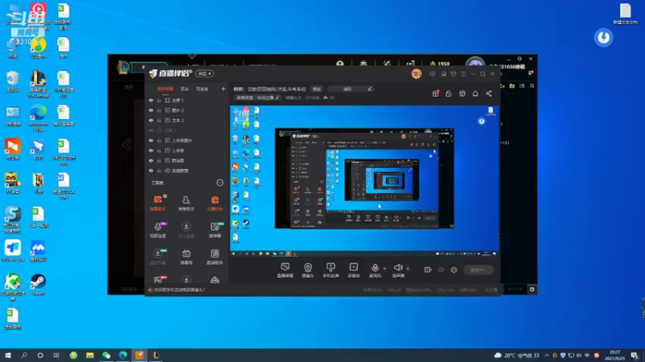Click the share icon above preview
The height and width of the screenshot is (362, 645).
pos(489,93)
